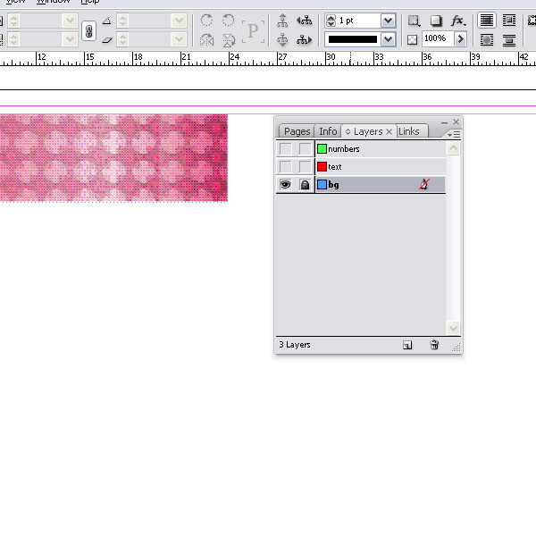Viewport: 536px width, 536px height.
Task: Wrap text around the object shape
Action: point(487,39)
